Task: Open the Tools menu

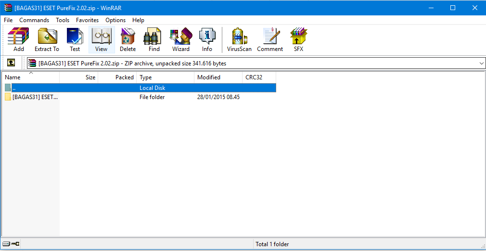Action: click(x=63, y=20)
